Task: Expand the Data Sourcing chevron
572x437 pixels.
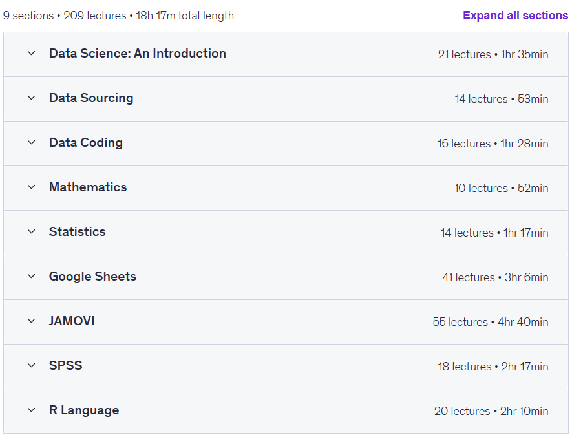Action: [32, 98]
